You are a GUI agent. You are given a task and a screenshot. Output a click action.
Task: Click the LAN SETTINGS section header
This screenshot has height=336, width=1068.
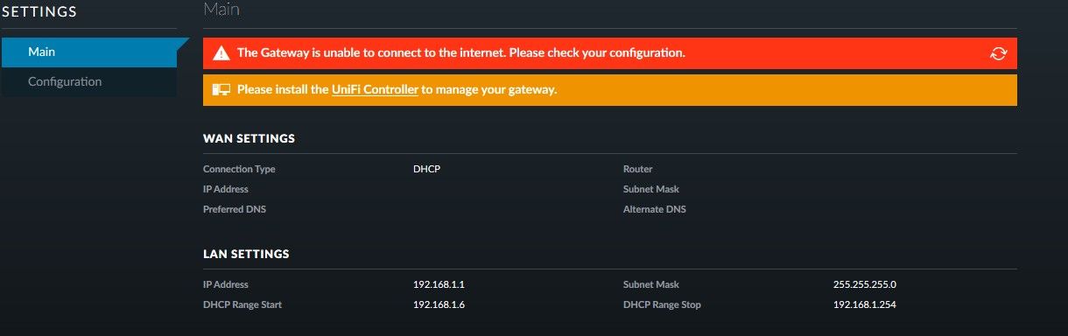246,254
